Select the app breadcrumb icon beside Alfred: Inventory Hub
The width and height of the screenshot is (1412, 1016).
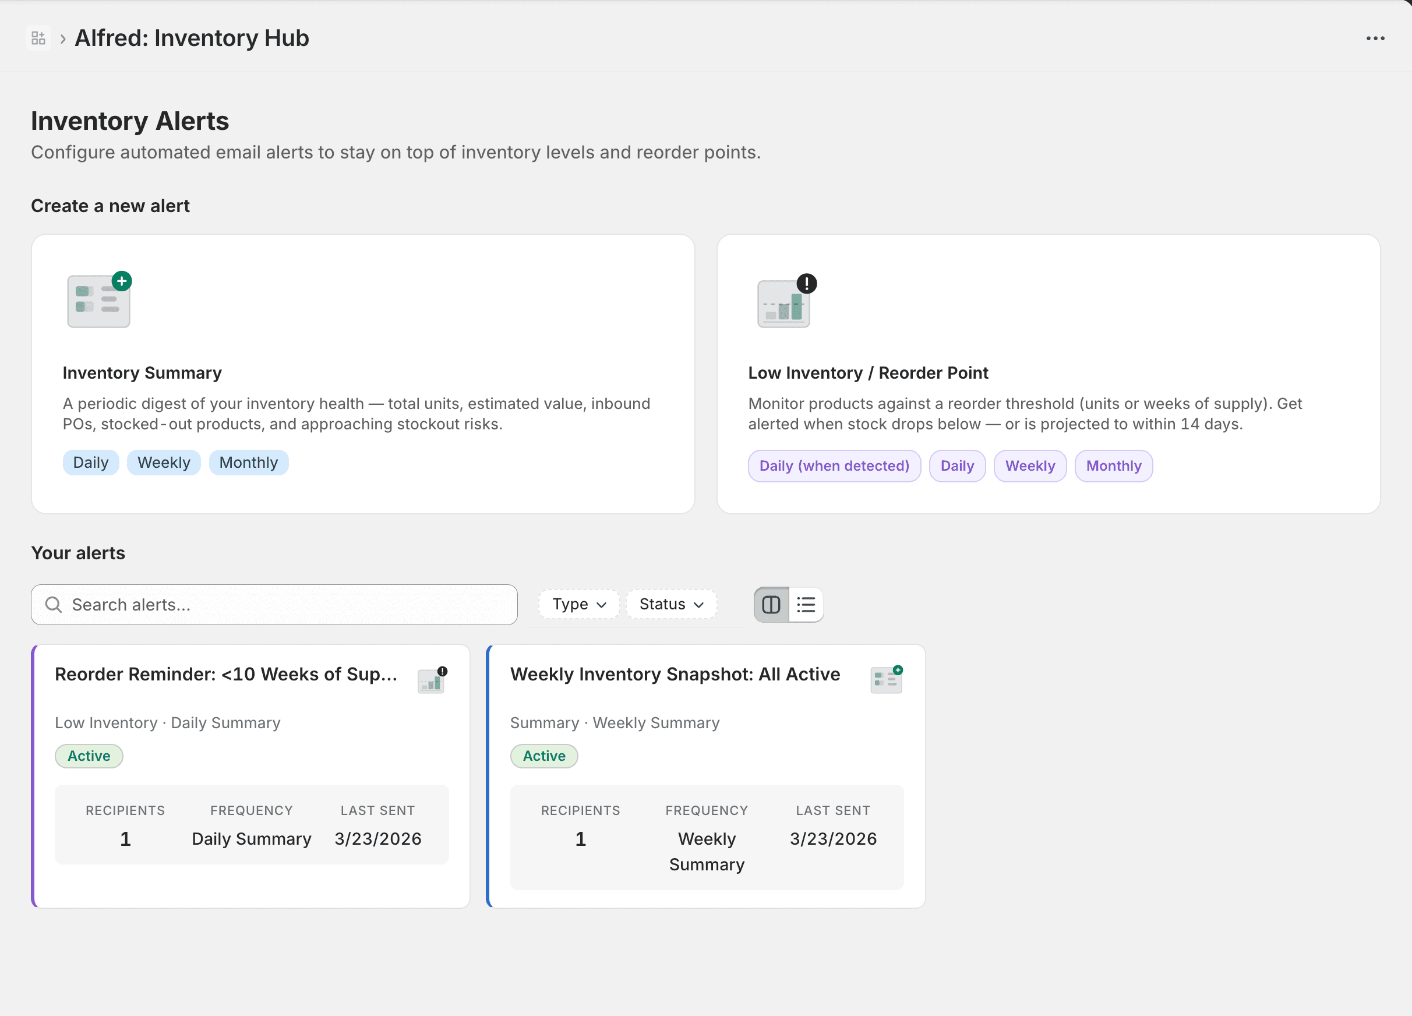pos(38,37)
